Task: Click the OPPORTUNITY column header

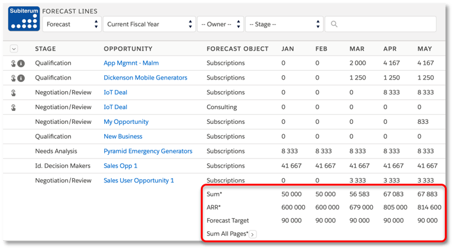Action: pos(128,49)
